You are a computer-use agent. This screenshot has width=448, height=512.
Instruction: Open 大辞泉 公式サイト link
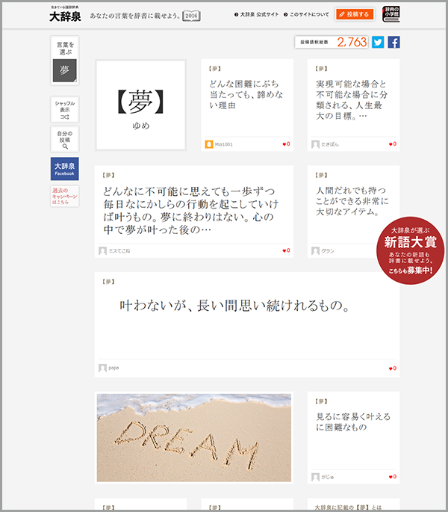coord(256,14)
